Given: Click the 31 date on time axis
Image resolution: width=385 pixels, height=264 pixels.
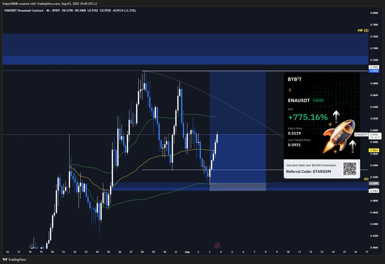Looking at the screenshot, I should coord(176,252).
